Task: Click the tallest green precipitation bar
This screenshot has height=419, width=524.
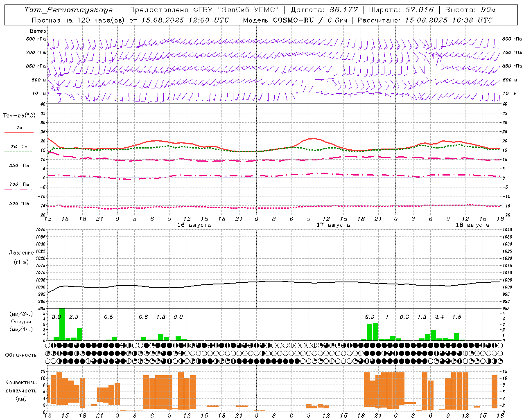Action: (x=62, y=324)
